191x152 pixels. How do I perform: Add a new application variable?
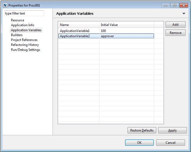175,25
